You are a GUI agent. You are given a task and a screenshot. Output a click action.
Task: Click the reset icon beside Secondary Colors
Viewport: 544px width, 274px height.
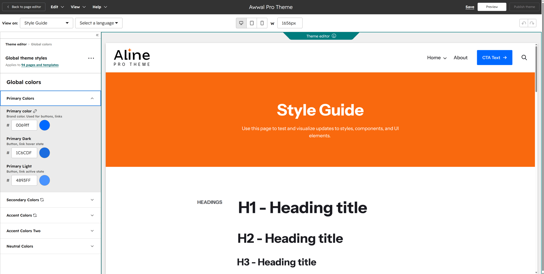(x=42, y=200)
